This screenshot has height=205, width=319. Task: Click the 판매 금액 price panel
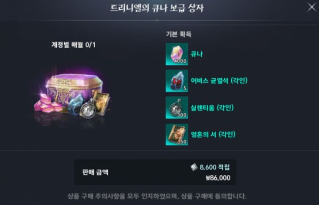pos(155,172)
